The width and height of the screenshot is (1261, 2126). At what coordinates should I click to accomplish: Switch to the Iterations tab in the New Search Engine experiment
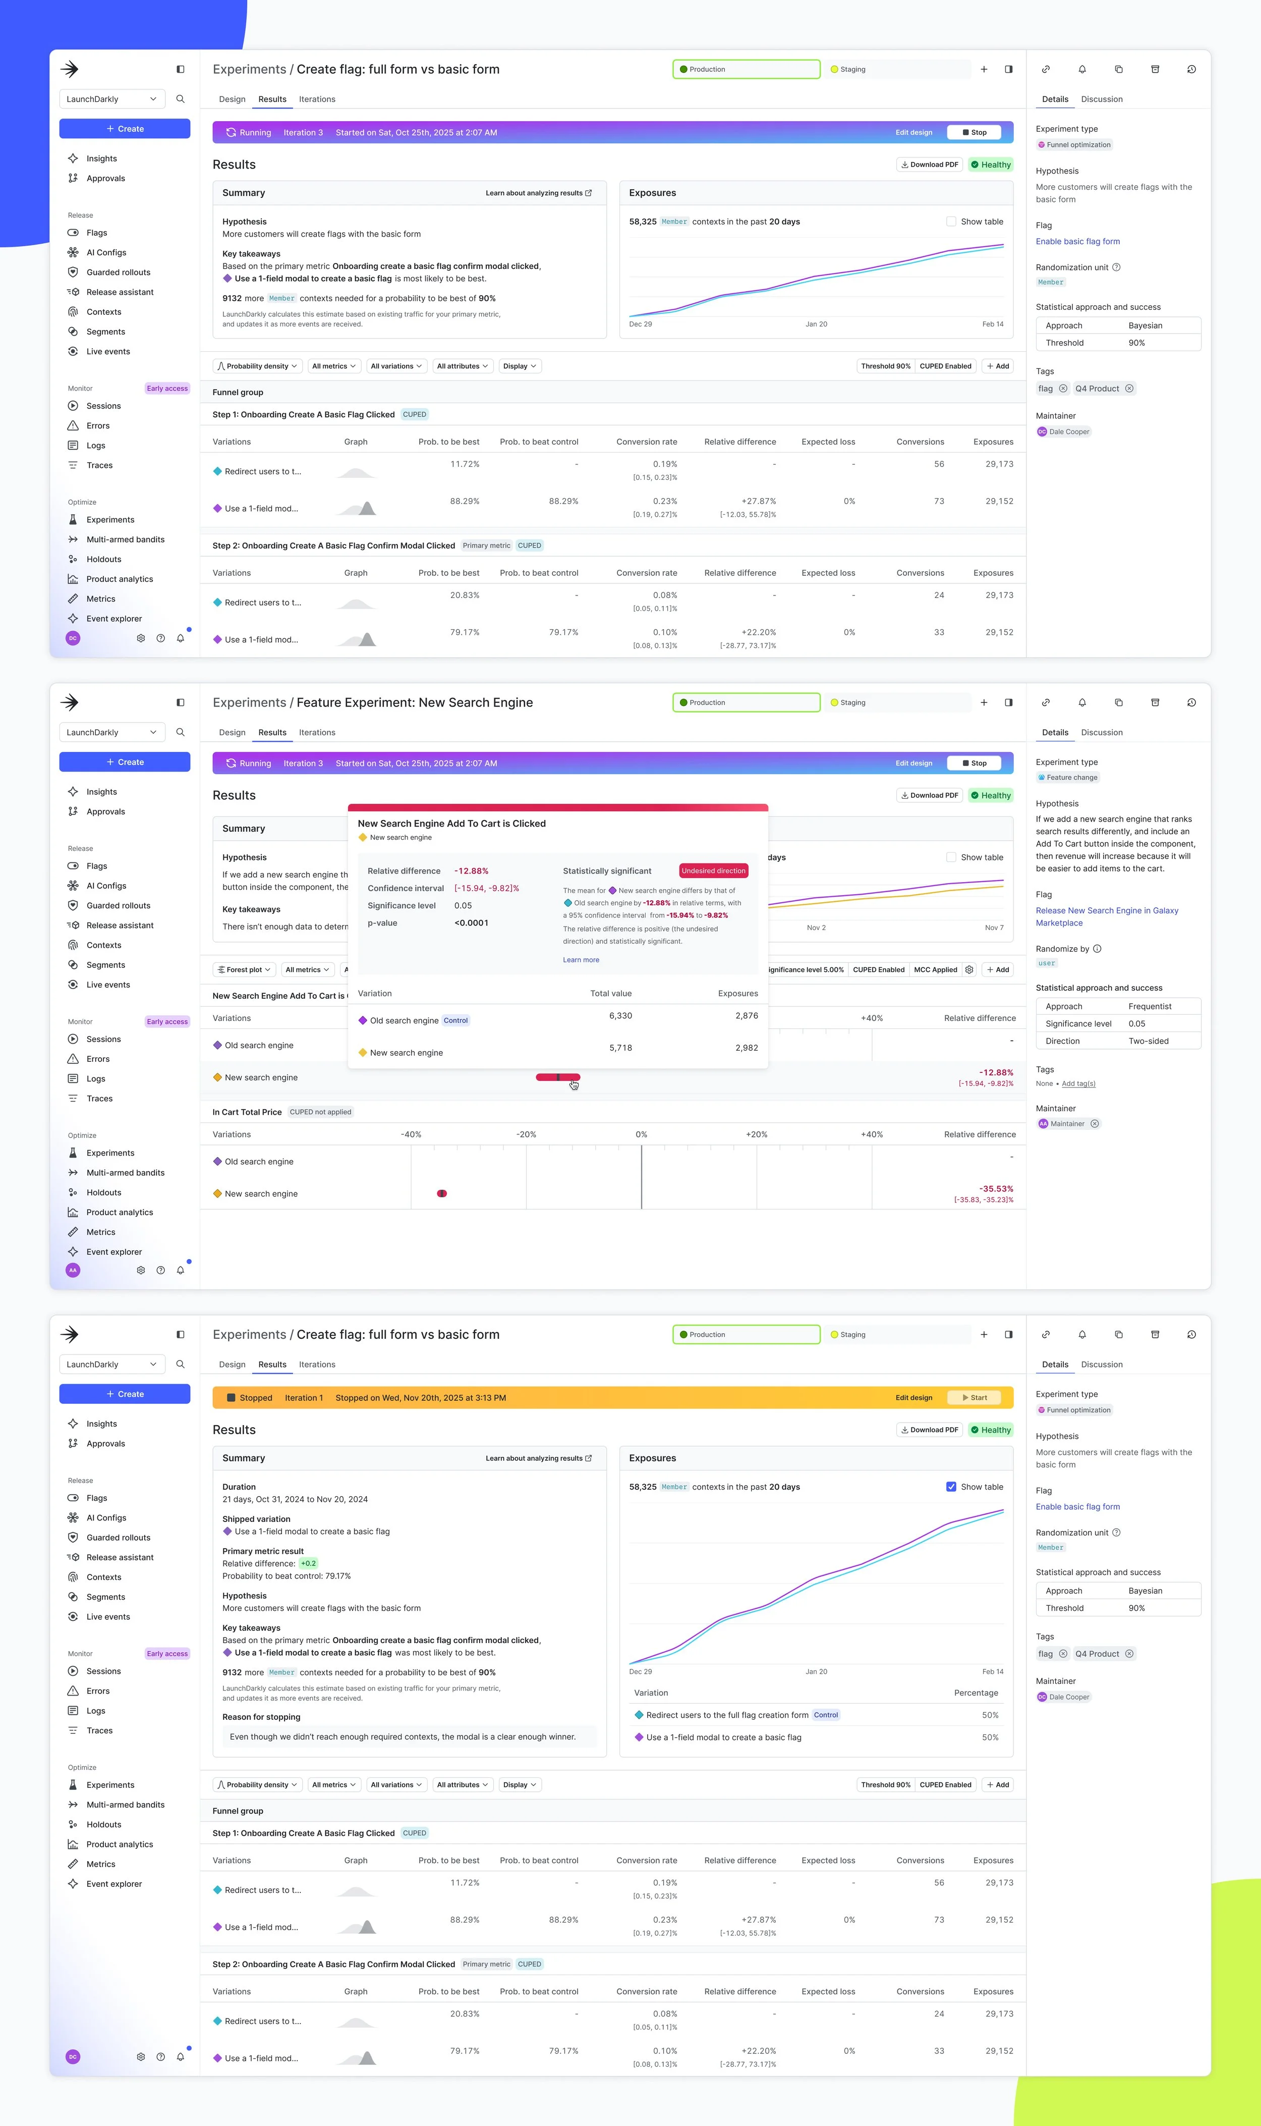point(317,733)
